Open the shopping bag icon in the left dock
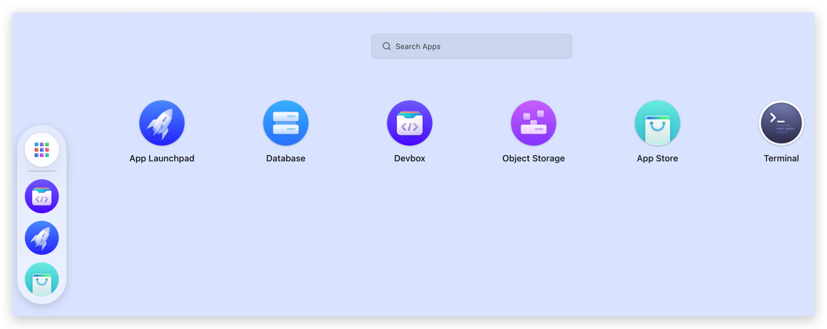 (42, 279)
